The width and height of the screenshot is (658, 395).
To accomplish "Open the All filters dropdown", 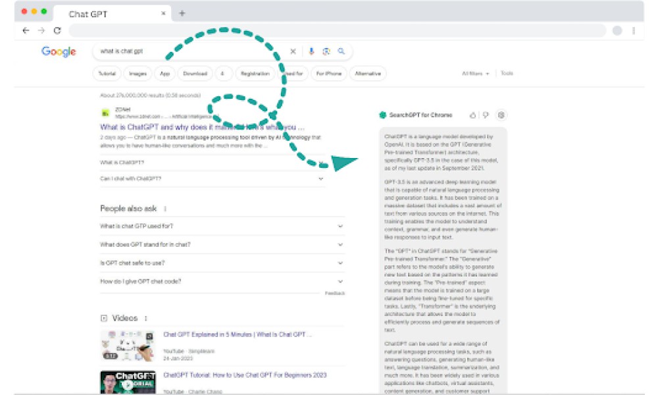I will coord(476,74).
